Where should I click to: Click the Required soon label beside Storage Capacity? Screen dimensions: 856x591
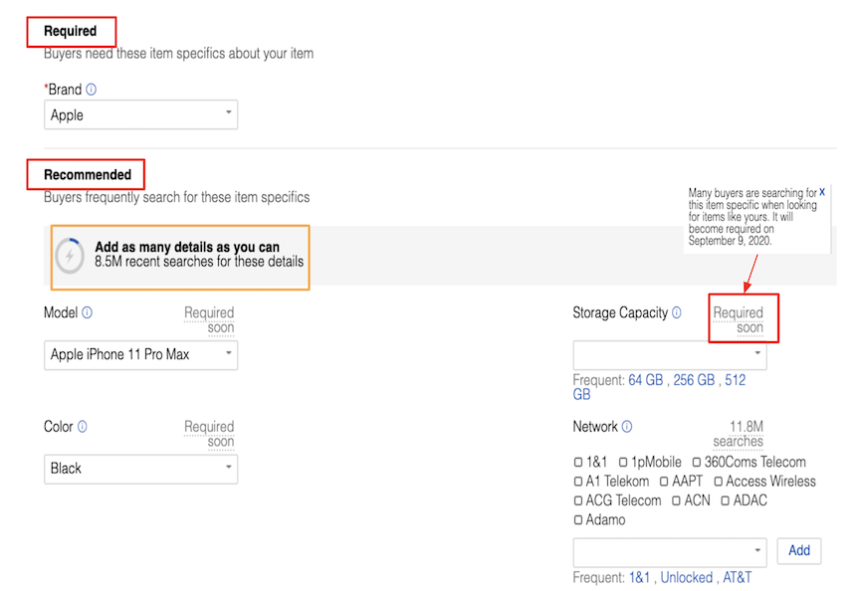[739, 320]
